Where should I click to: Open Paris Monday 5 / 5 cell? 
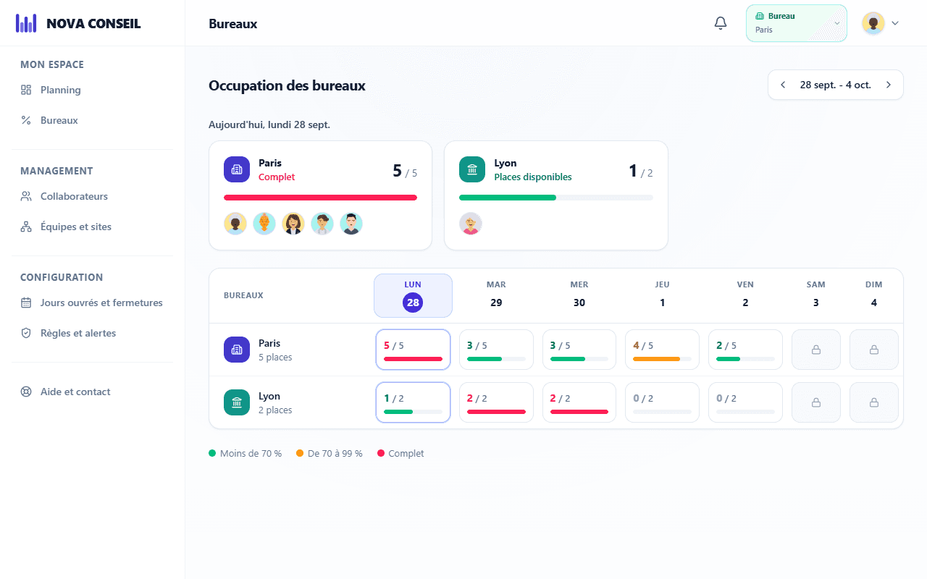413,350
